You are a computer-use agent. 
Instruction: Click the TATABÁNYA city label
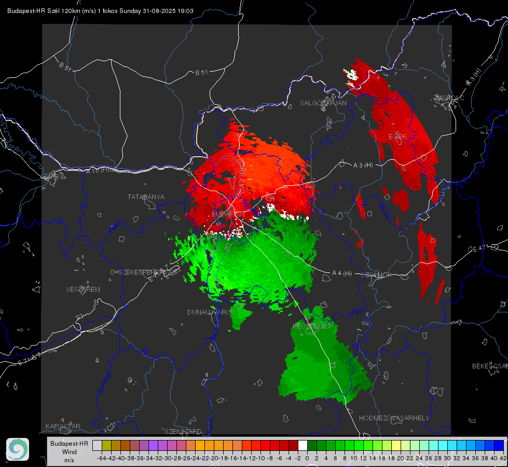click(x=146, y=197)
